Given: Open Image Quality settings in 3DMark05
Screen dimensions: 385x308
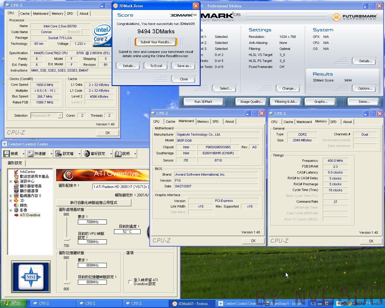Looking at the screenshot, I should click(251, 102).
